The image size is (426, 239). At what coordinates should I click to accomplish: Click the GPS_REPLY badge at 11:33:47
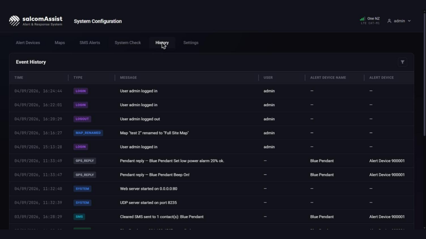click(85, 175)
